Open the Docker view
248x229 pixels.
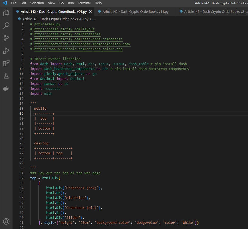(6, 88)
